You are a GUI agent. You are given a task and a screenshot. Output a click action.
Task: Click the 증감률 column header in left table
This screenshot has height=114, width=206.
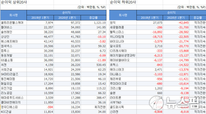coord(94,18)
